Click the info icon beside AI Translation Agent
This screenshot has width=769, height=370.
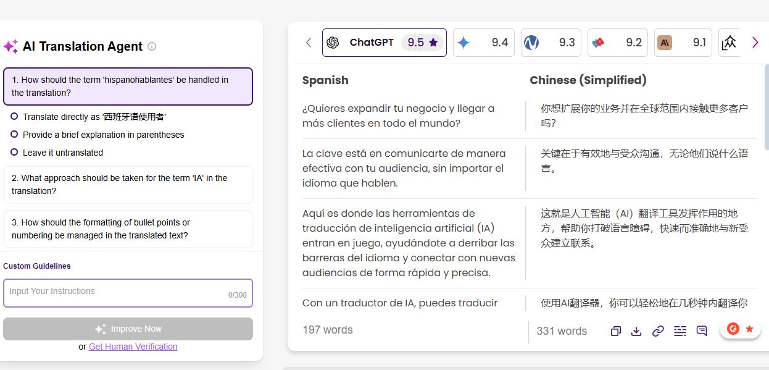click(152, 46)
